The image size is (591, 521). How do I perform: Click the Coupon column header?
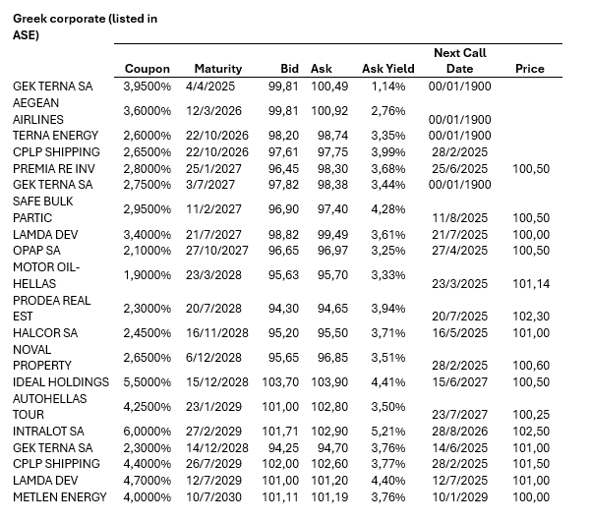[147, 69]
